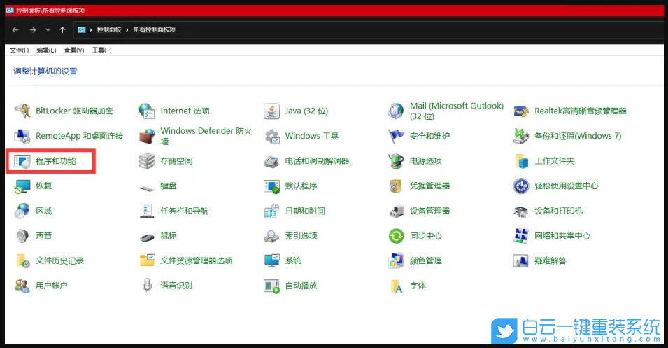Expand chevron before 控制面板 in breadcrumb
Screen dimensions: 668x348
[x=91, y=30]
